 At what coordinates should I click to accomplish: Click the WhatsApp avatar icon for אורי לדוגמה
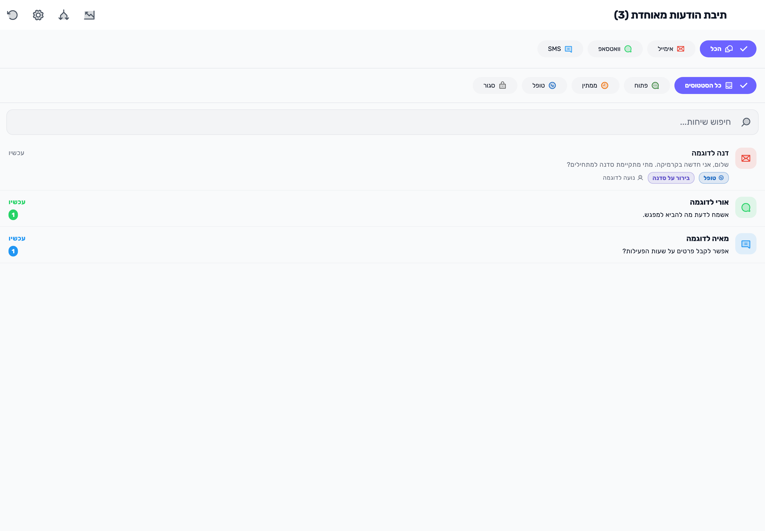(746, 208)
